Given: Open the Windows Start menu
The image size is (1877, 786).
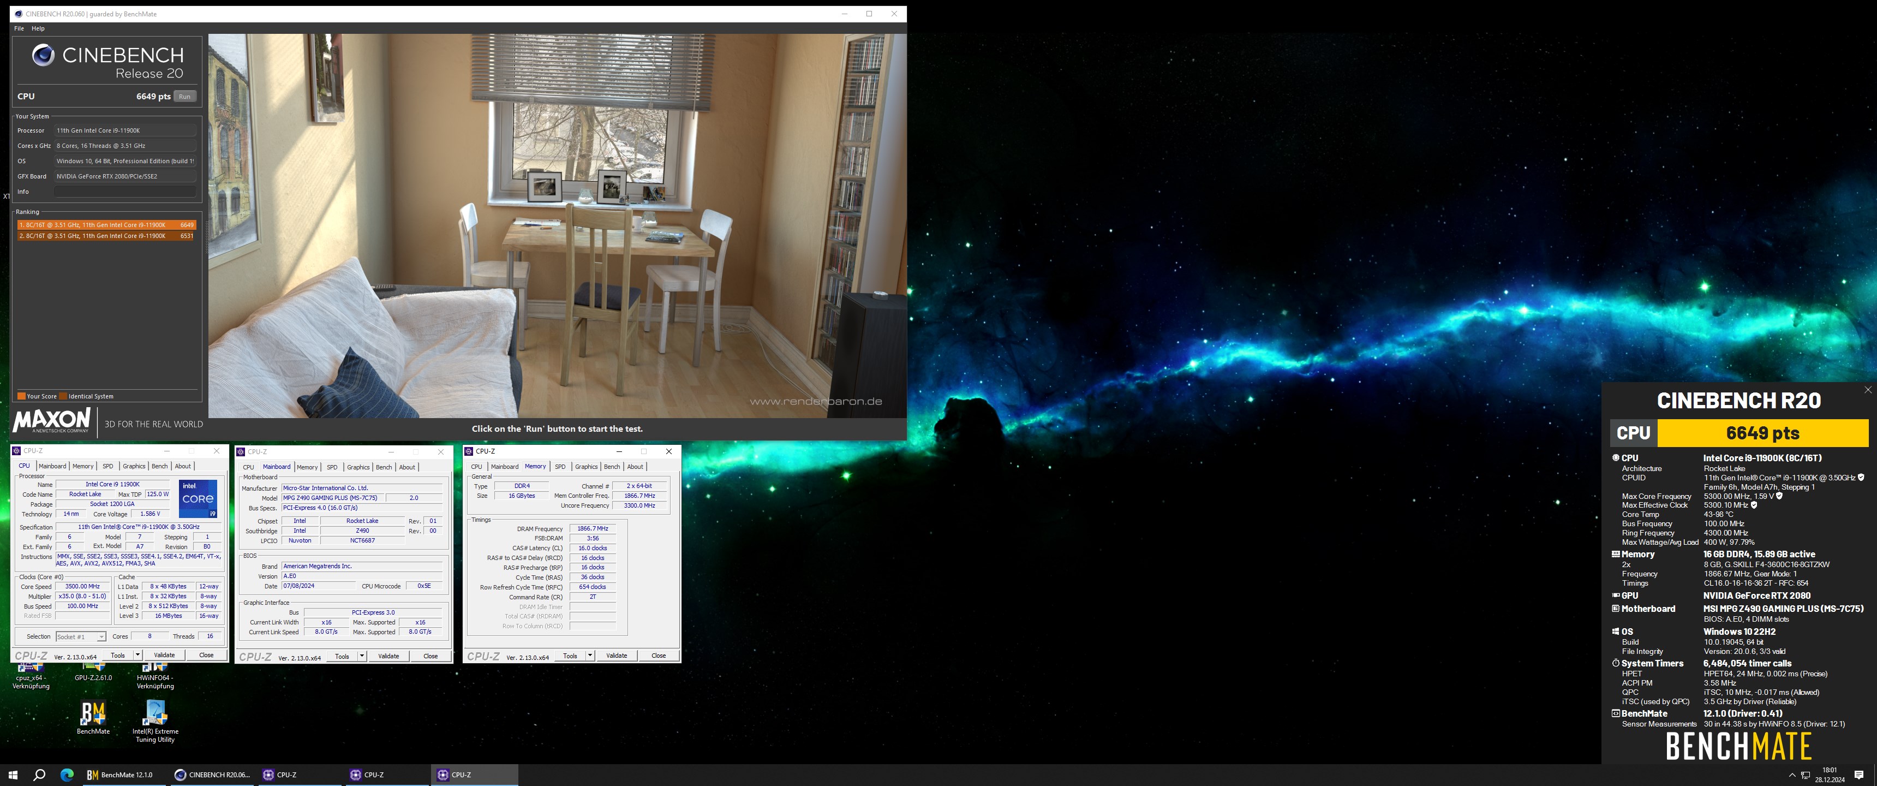Looking at the screenshot, I should coord(13,775).
